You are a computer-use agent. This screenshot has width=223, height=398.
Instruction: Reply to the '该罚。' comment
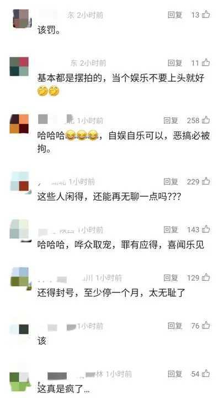[175, 15]
